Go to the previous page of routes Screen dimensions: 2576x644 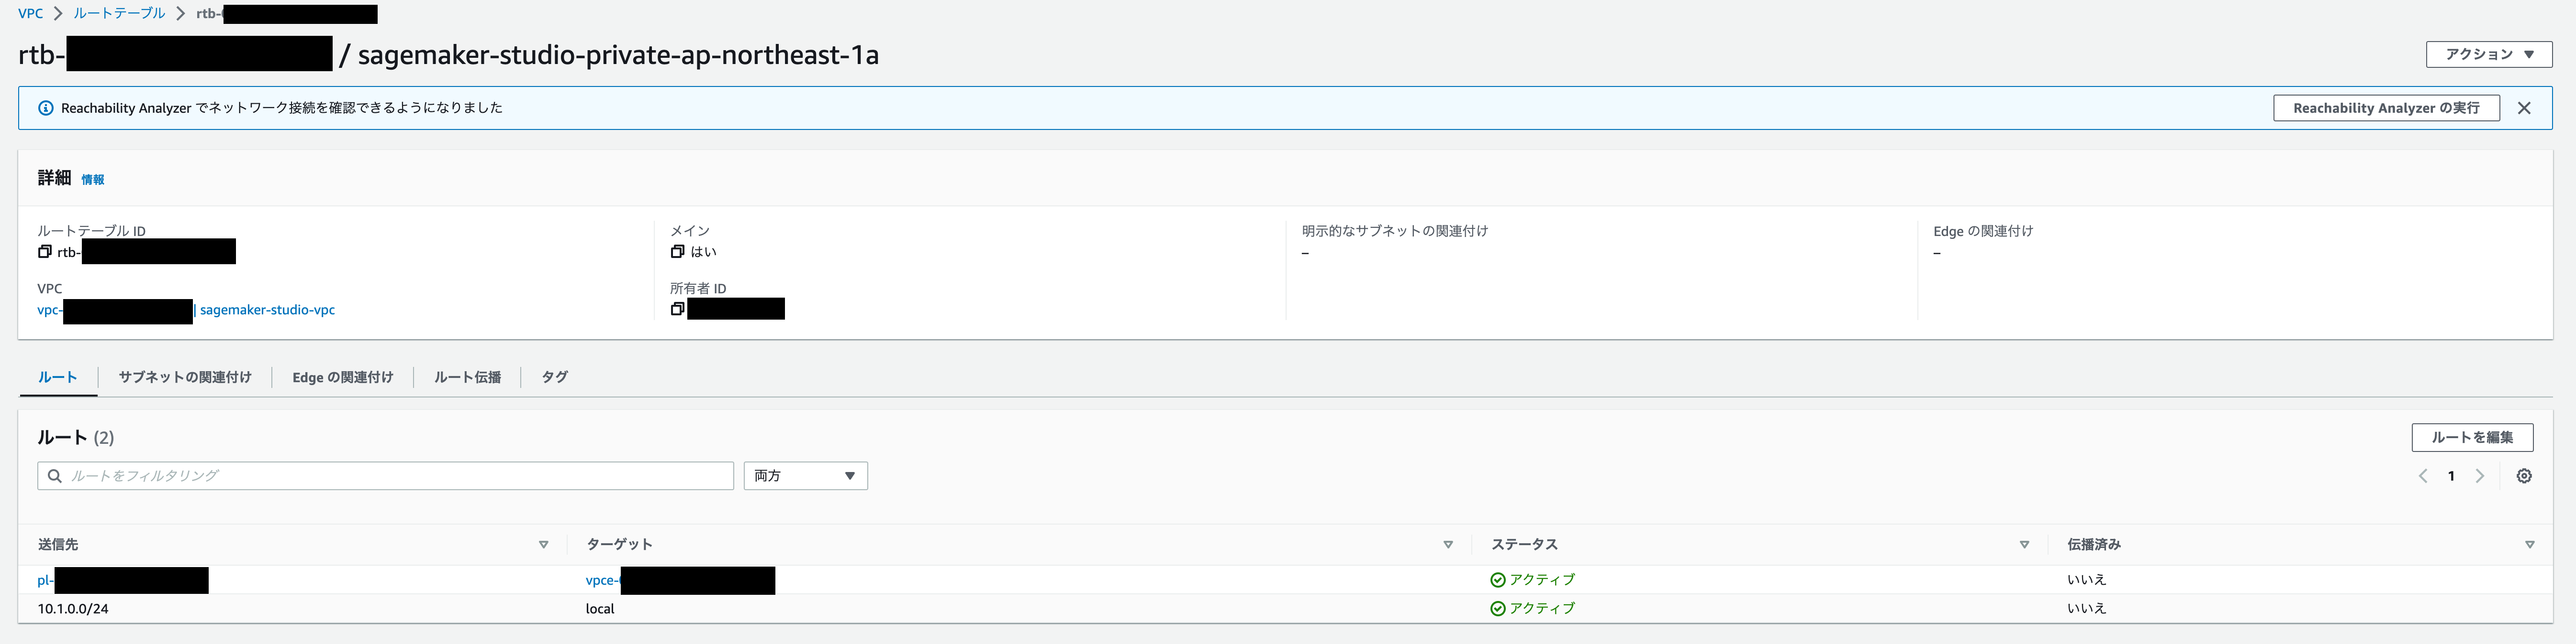(x=2423, y=476)
